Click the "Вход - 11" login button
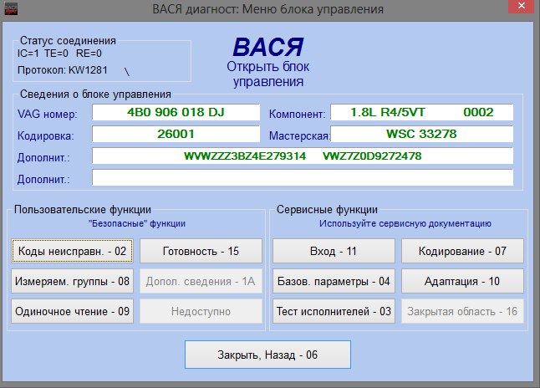The width and height of the screenshot is (540, 388). (334, 251)
